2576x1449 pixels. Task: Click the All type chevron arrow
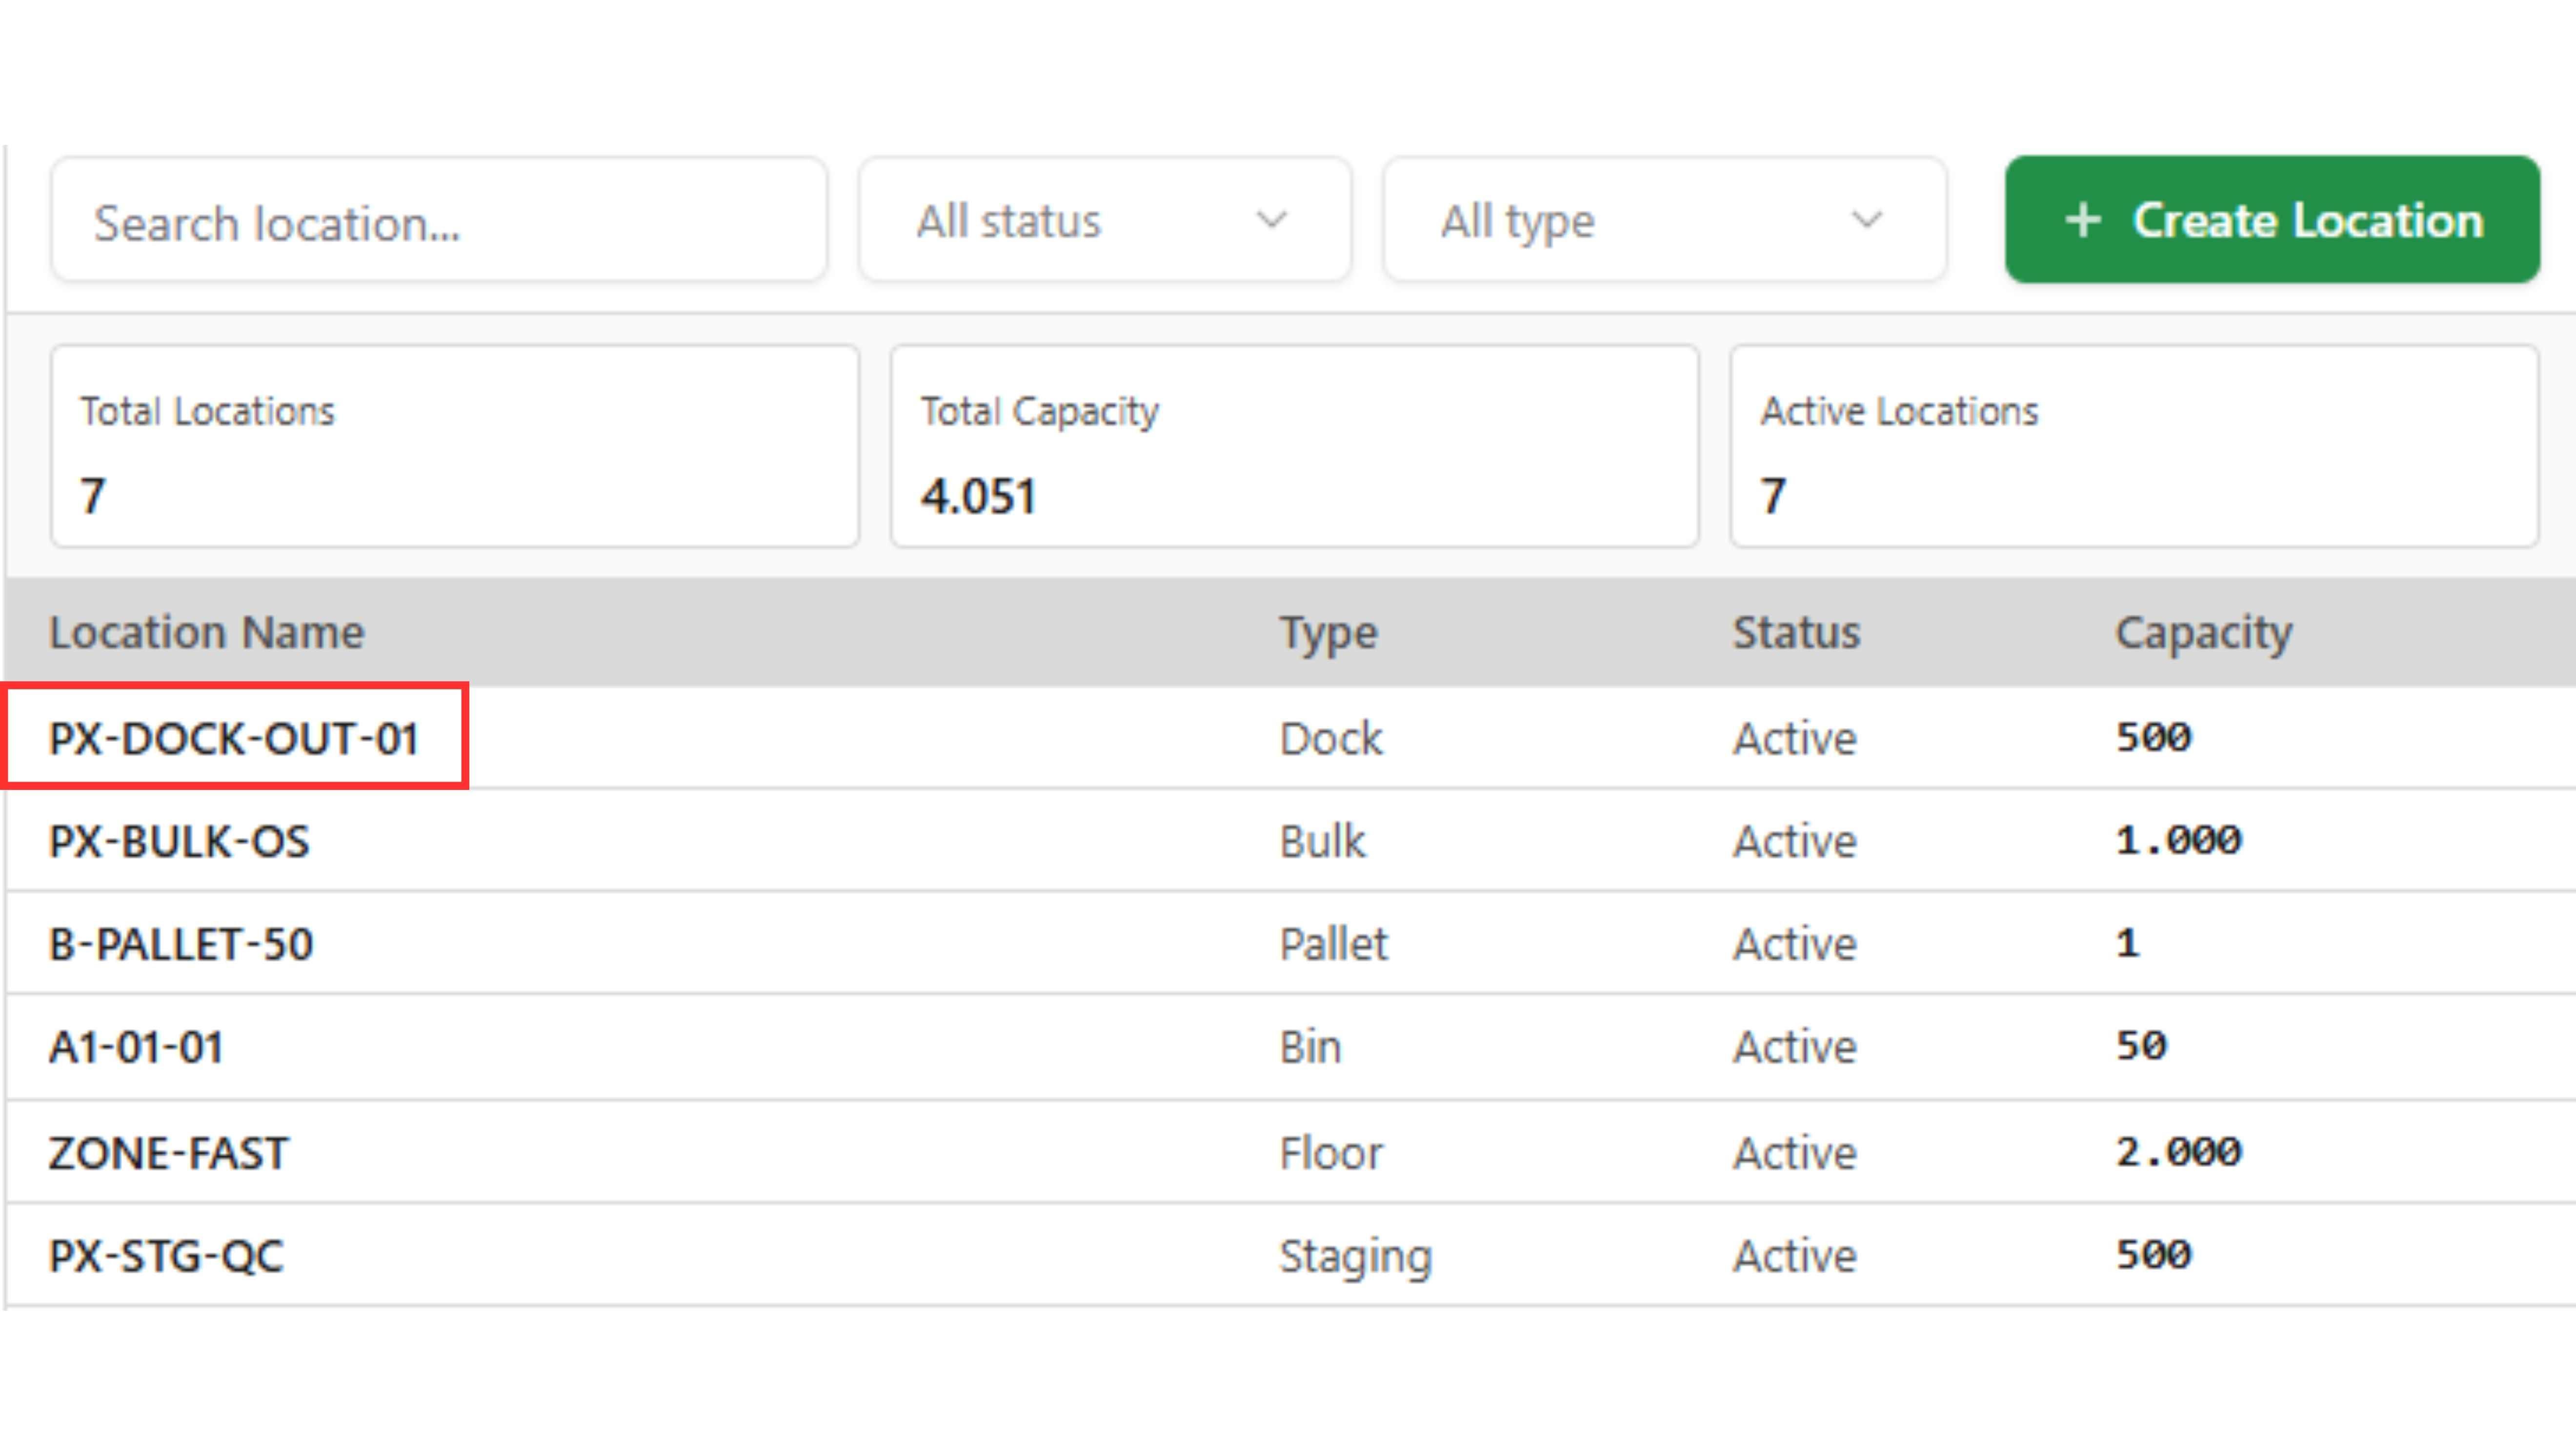pyautogui.click(x=1866, y=220)
